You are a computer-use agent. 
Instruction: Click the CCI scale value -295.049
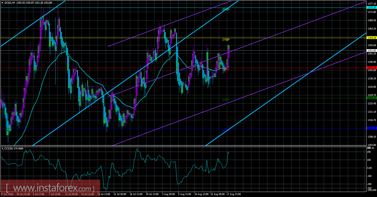click(372, 191)
